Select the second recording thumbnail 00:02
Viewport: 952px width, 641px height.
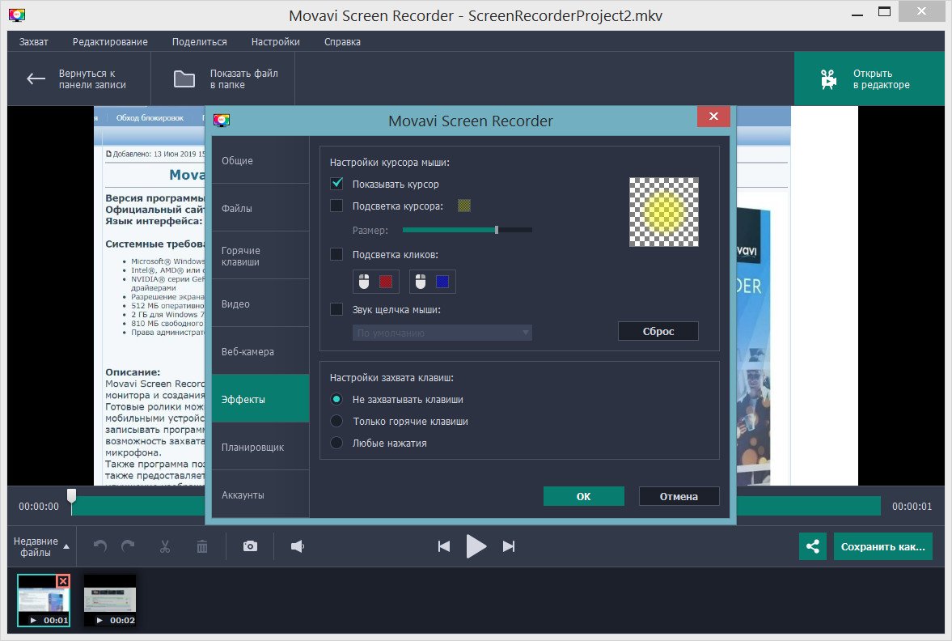pos(110,601)
